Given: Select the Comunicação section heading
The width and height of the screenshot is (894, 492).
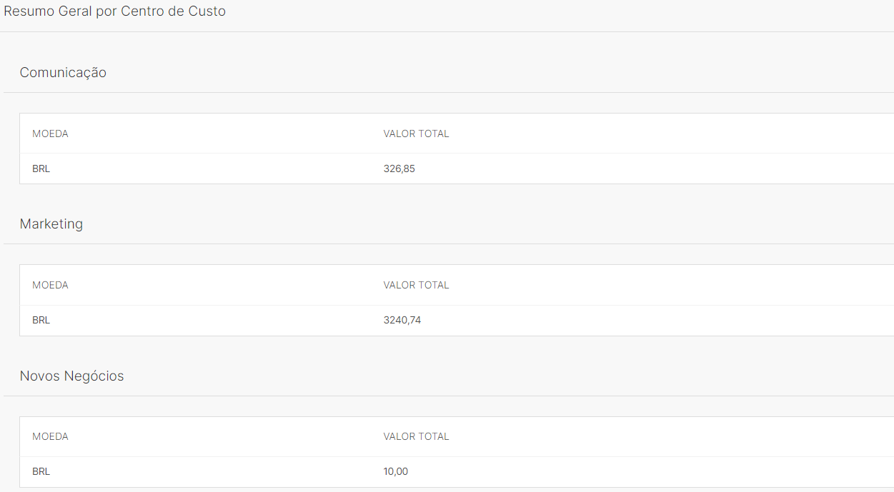Looking at the screenshot, I should pos(63,73).
